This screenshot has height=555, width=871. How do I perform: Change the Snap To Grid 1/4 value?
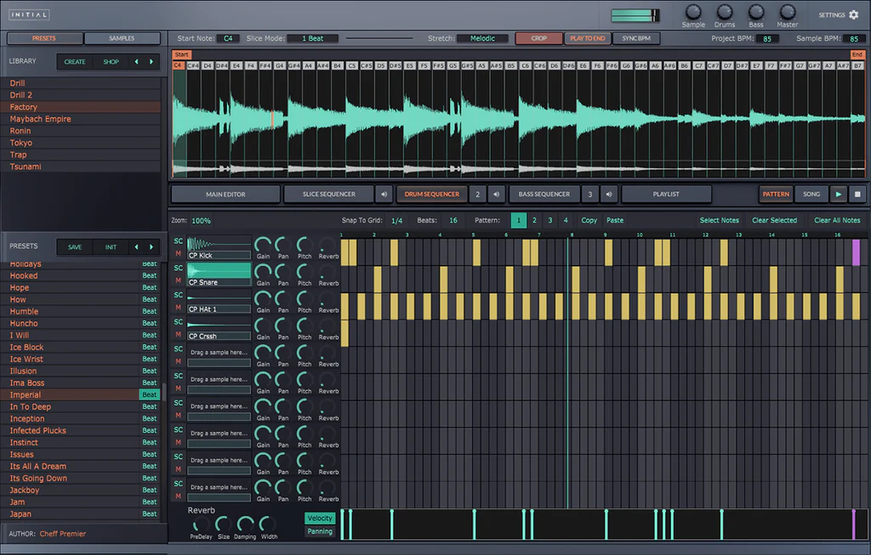pyautogui.click(x=396, y=221)
